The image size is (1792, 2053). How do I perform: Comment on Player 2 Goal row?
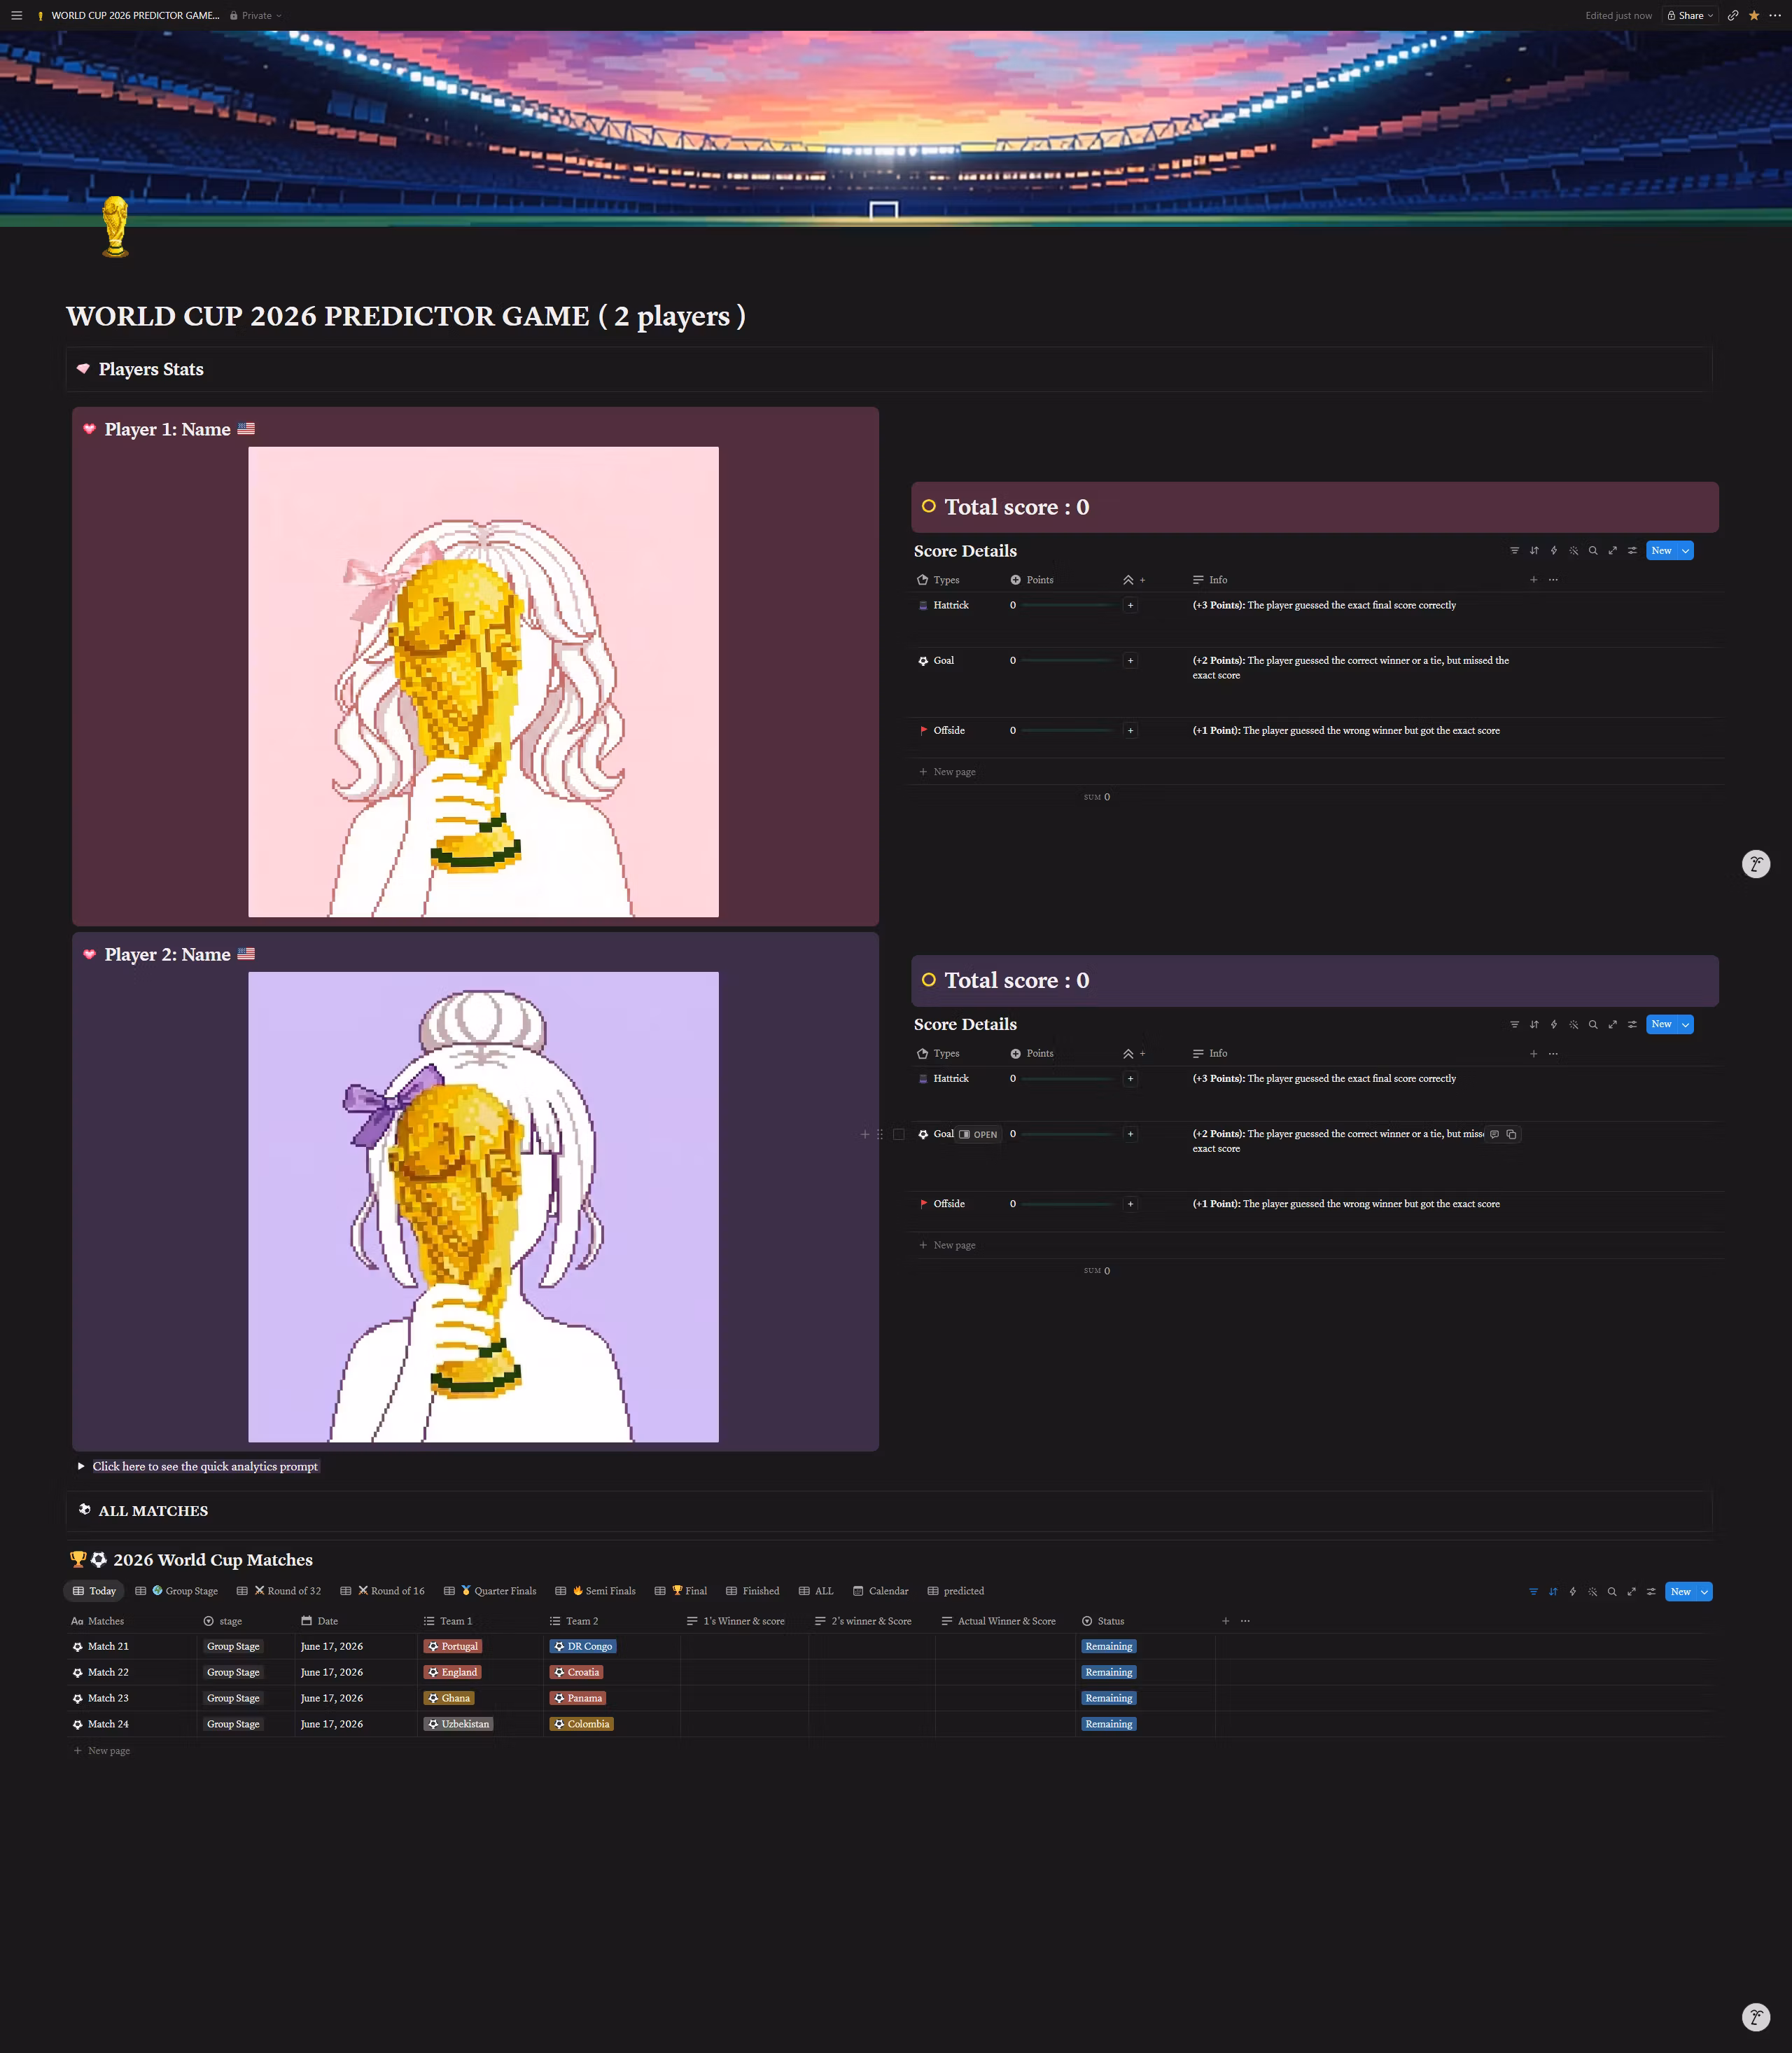(1494, 1134)
